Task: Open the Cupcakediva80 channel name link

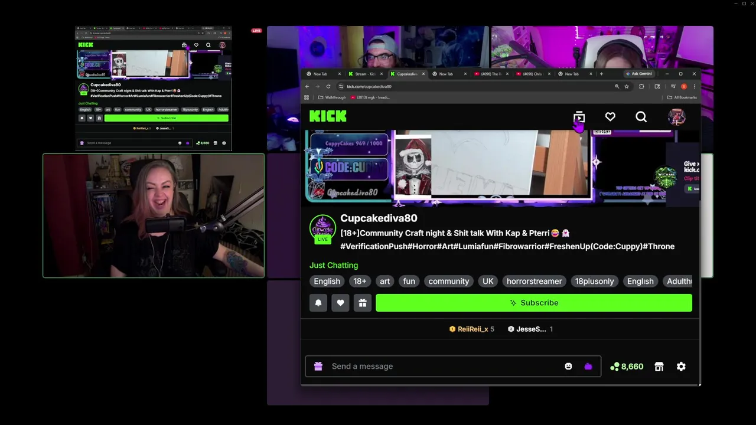Action: pyautogui.click(x=379, y=218)
